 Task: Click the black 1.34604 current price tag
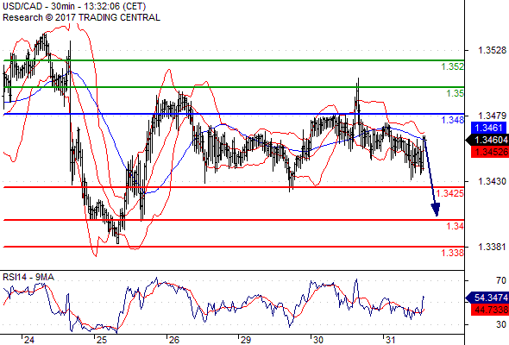(x=487, y=141)
